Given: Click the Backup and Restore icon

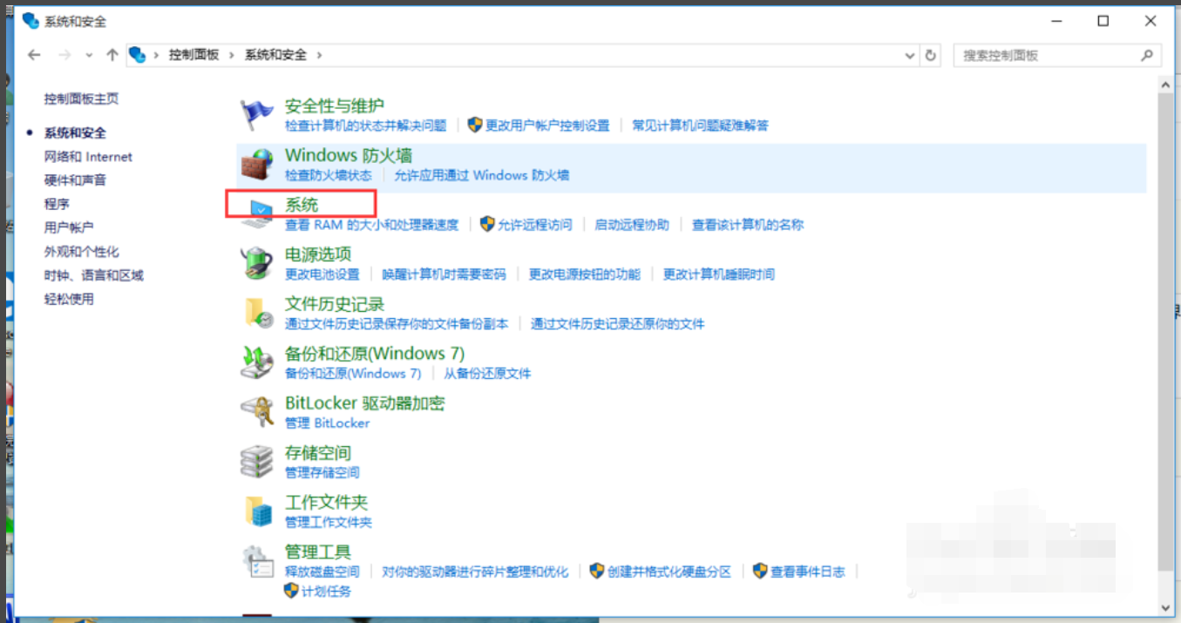Looking at the screenshot, I should 257,362.
